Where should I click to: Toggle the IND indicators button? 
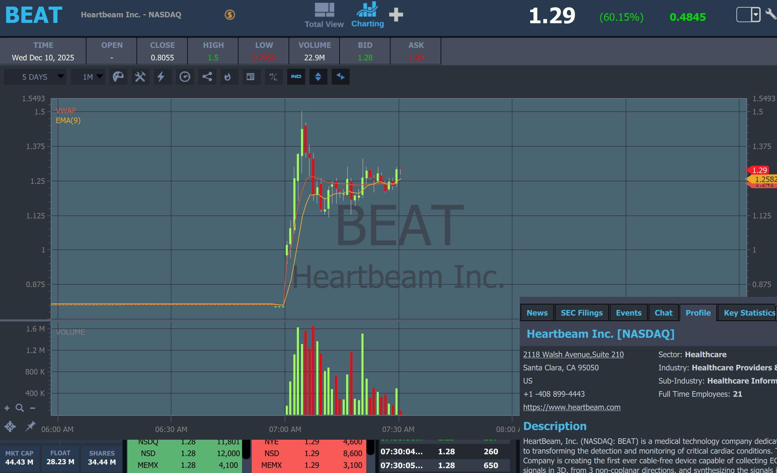coord(296,77)
